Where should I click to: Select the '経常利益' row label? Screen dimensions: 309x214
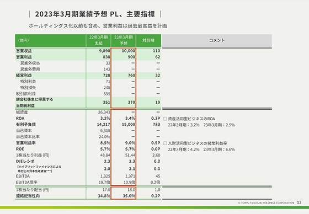(24, 75)
